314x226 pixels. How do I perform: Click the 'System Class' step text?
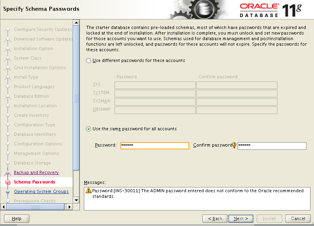(28, 58)
